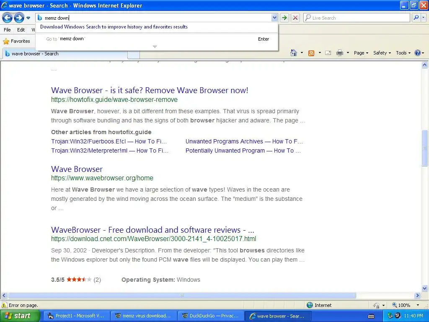Switch to Project1 - Microsoft Visual taskbar item
This screenshot has height=322, width=429.
click(x=77, y=316)
